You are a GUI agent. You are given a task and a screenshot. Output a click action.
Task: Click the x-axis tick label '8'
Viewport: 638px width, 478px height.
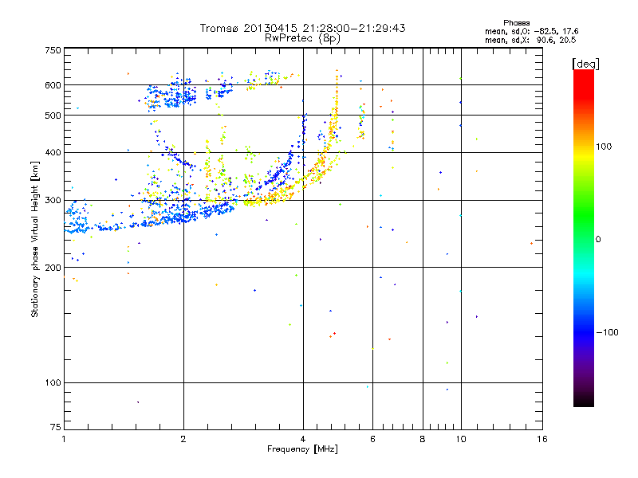tap(423, 439)
